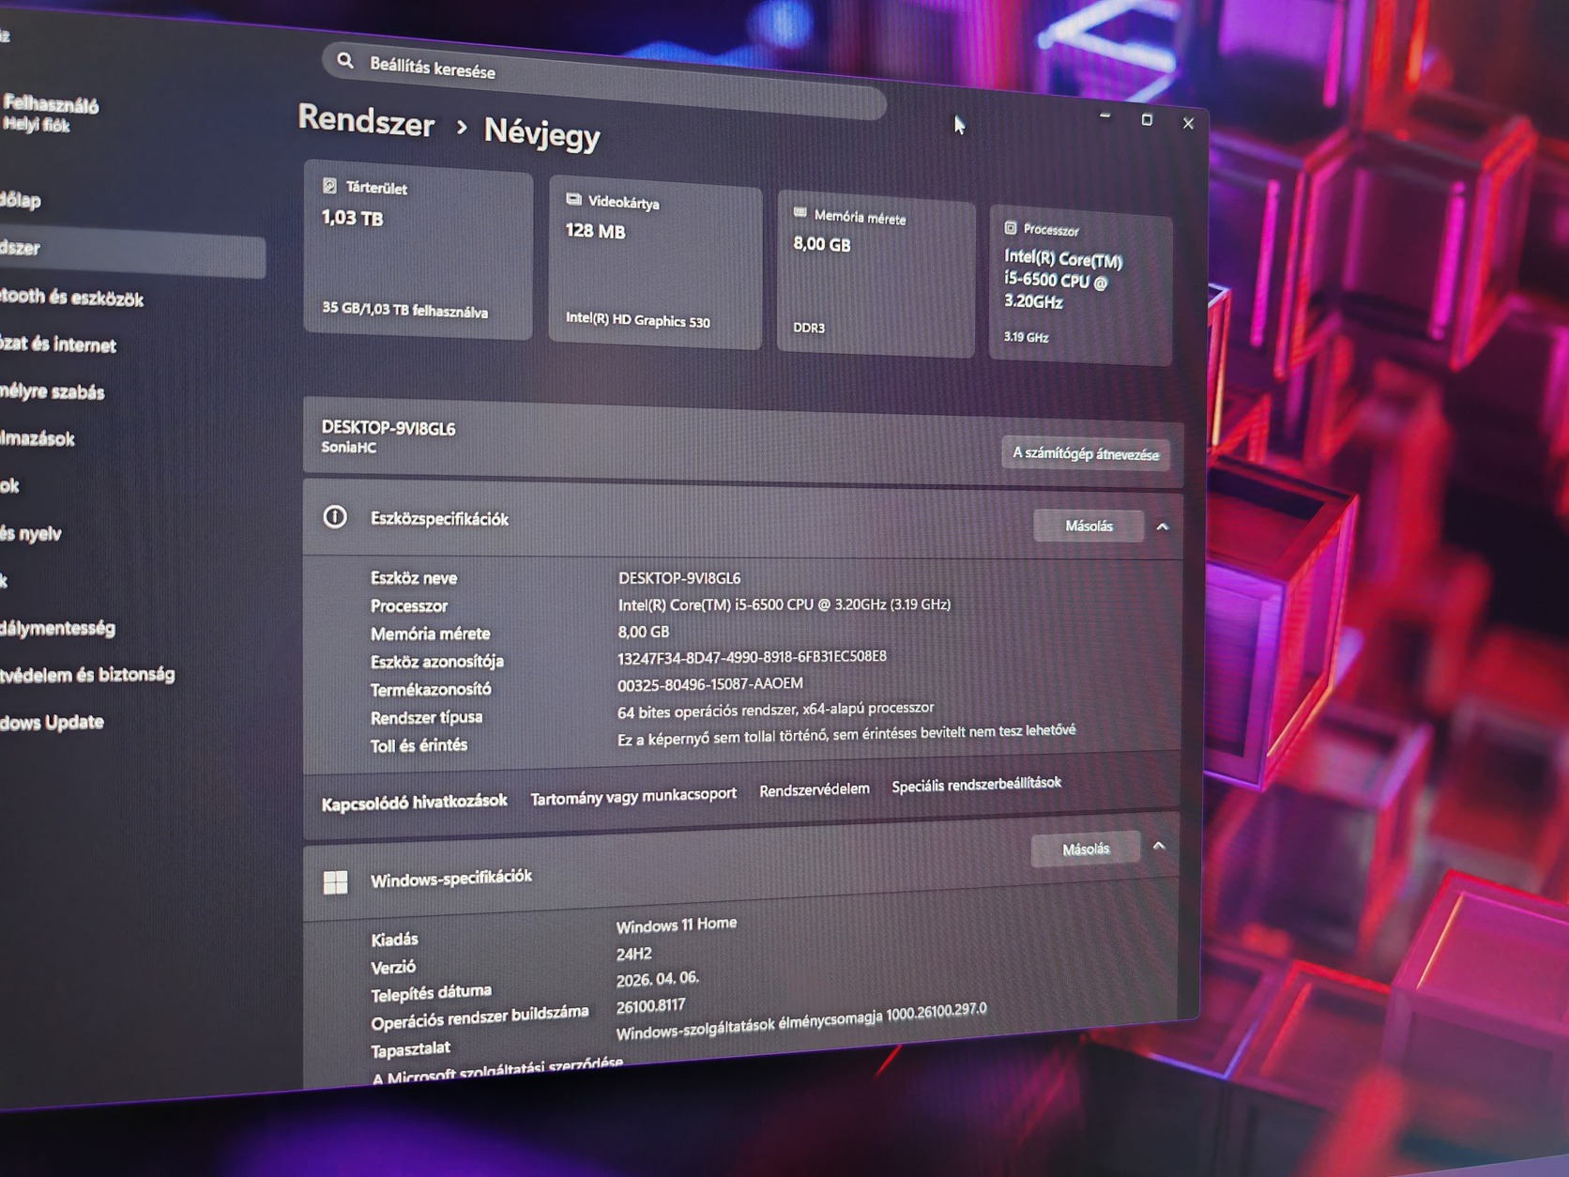Click the Rendszer típusa label

426,717
